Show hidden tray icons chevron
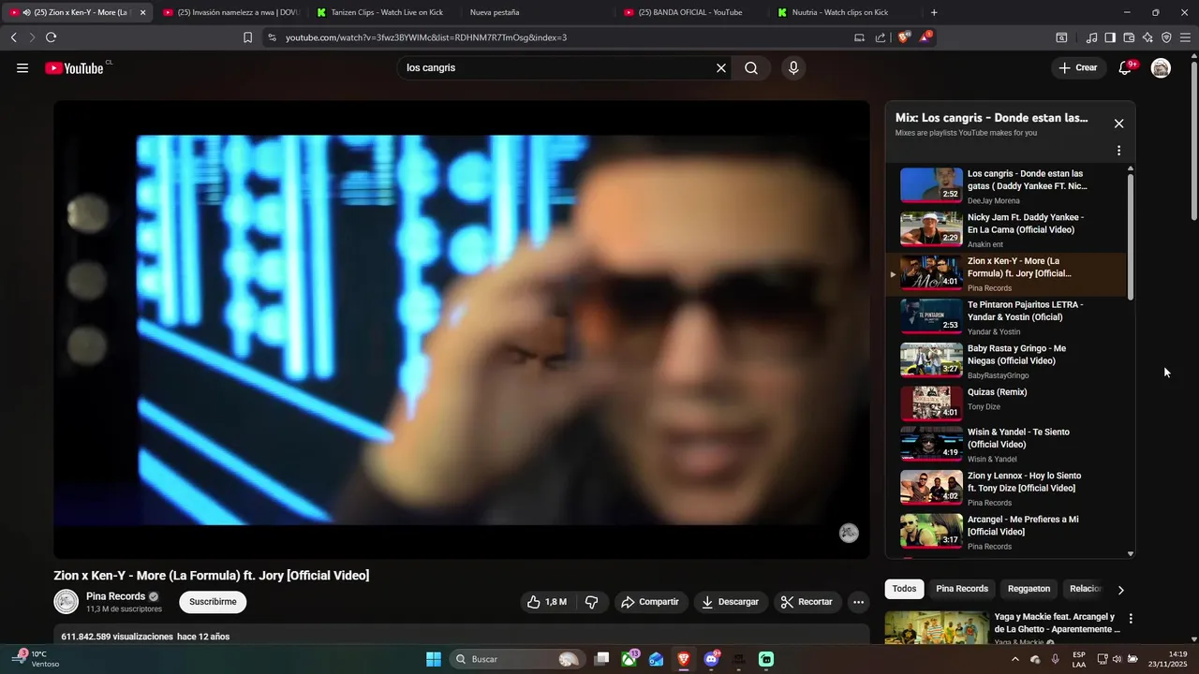The height and width of the screenshot is (674, 1199). coord(1015,659)
